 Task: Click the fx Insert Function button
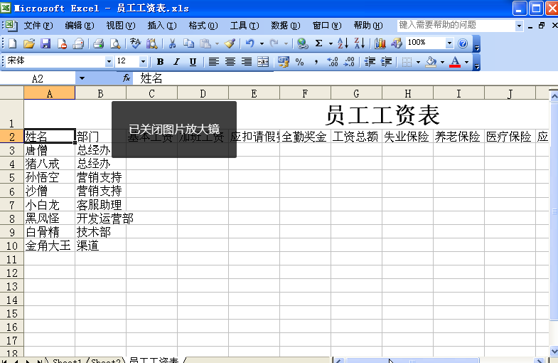click(127, 78)
